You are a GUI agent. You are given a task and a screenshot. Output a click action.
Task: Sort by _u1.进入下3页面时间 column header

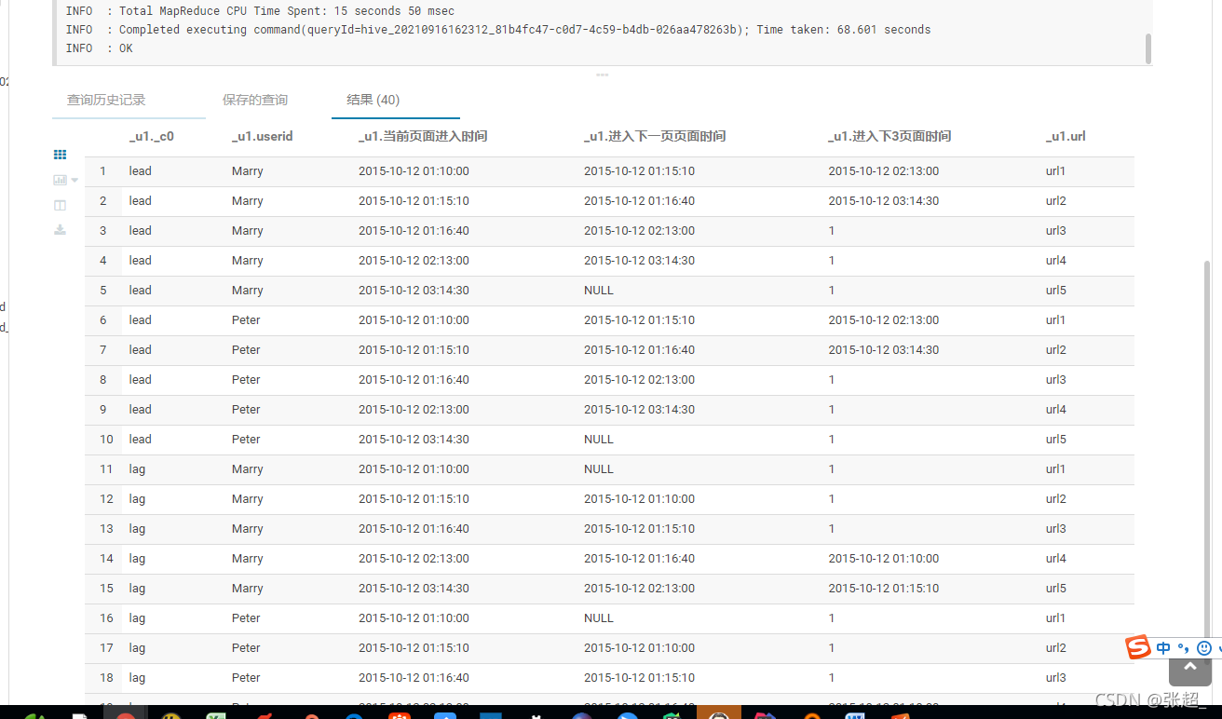(x=889, y=136)
